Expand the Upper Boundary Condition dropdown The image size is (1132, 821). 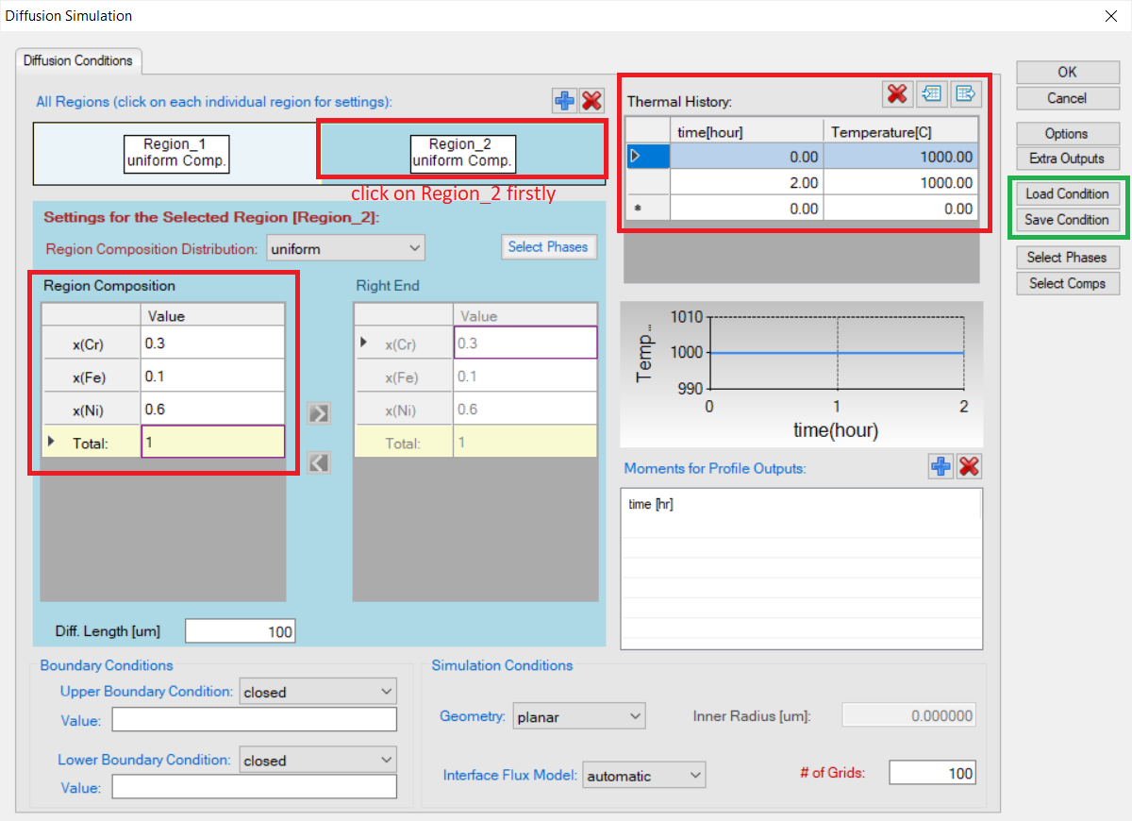tap(318, 692)
